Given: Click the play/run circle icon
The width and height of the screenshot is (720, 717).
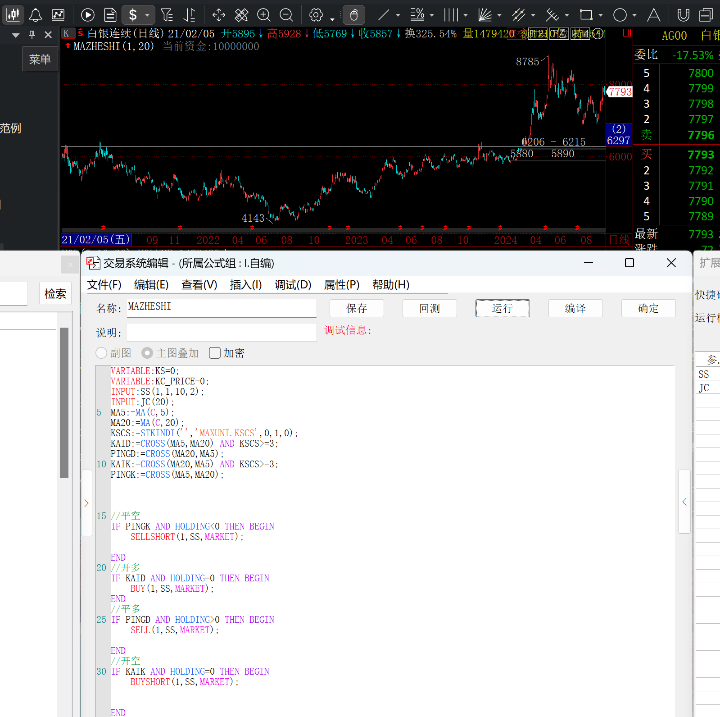Looking at the screenshot, I should click(x=88, y=15).
